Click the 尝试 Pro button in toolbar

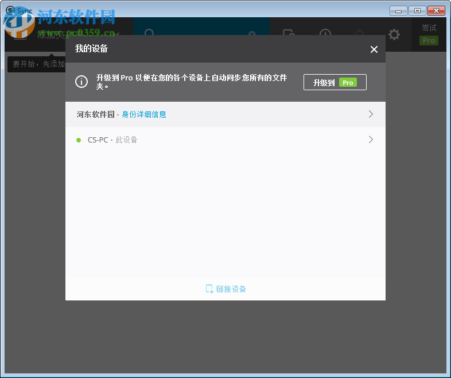pyautogui.click(x=429, y=34)
